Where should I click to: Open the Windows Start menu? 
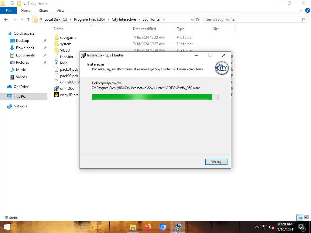(x=7, y=227)
